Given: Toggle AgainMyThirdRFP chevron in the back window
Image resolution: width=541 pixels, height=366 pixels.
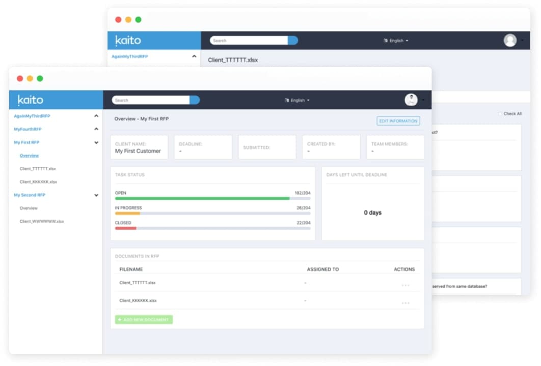Looking at the screenshot, I should click(194, 56).
